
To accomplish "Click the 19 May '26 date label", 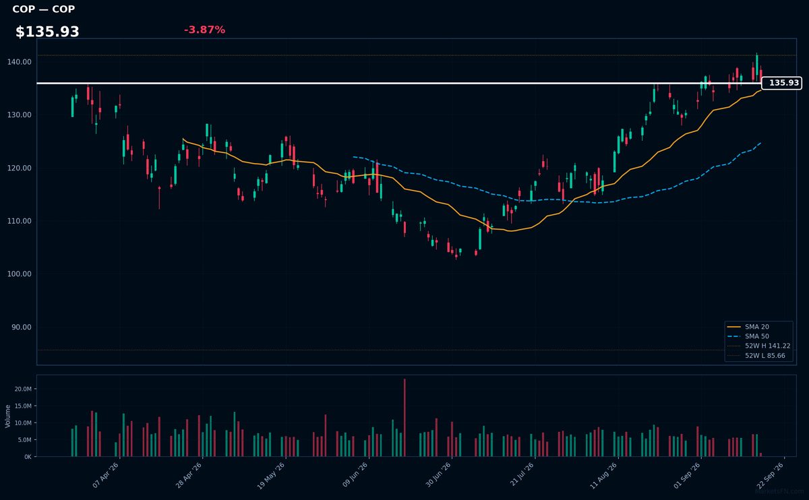I will click(271, 475).
